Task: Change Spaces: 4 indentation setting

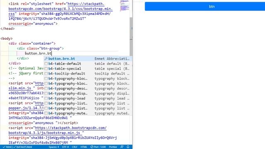Action: 54,147
